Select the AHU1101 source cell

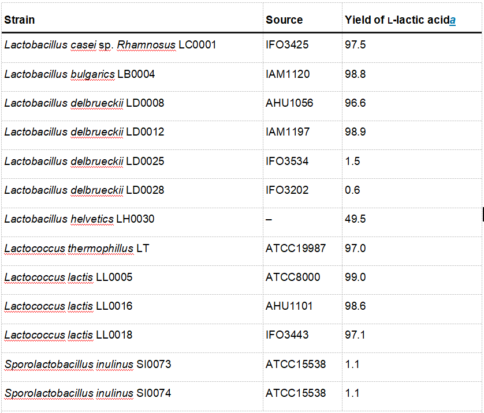pyautogui.click(x=289, y=306)
